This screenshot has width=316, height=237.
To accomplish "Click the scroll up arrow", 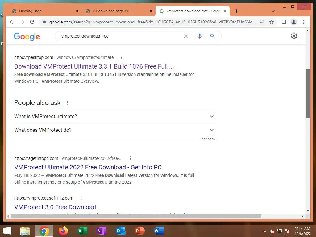I will pos(308,31).
